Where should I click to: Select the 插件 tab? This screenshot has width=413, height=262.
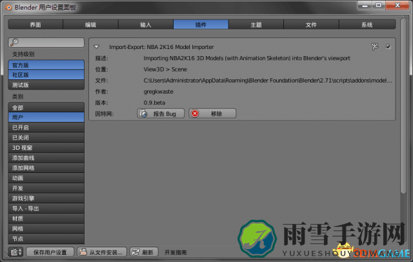[201, 25]
